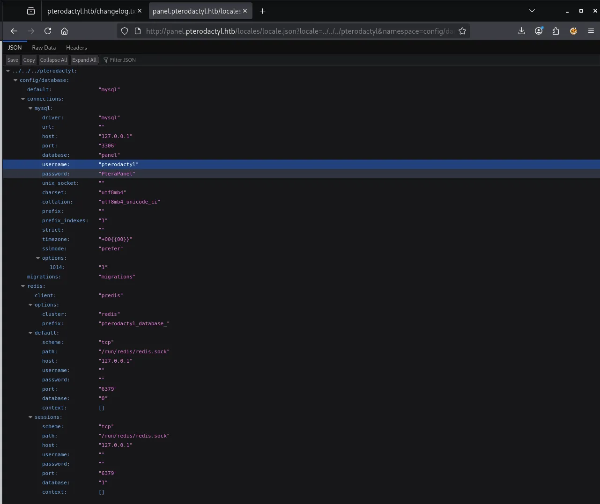Collapse the connections node
The height and width of the screenshot is (504, 600).
(23, 99)
